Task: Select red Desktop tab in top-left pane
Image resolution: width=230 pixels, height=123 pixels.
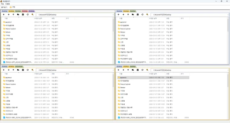Action: click(25, 11)
